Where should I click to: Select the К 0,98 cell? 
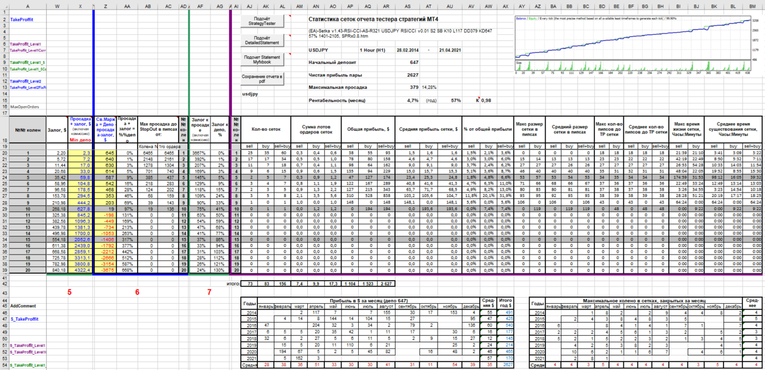point(485,100)
